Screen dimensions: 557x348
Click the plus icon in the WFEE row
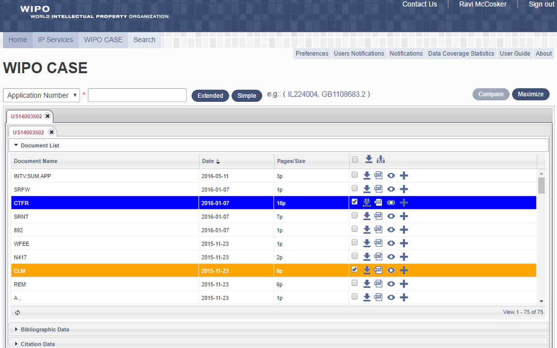404,243
